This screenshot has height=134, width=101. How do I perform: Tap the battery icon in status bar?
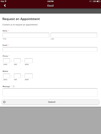tap(99, 1)
